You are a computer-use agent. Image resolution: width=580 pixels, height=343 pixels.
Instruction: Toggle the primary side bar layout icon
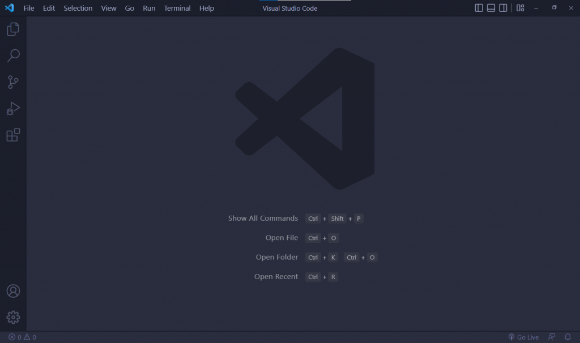pyautogui.click(x=479, y=8)
